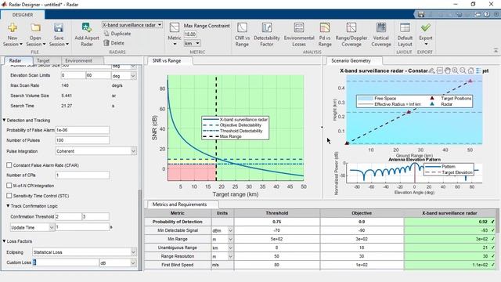Image resolution: width=501 pixels, height=282 pixels.
Task: Click the zoom out tool in Scenario Geometry
Action: point(463,70)
